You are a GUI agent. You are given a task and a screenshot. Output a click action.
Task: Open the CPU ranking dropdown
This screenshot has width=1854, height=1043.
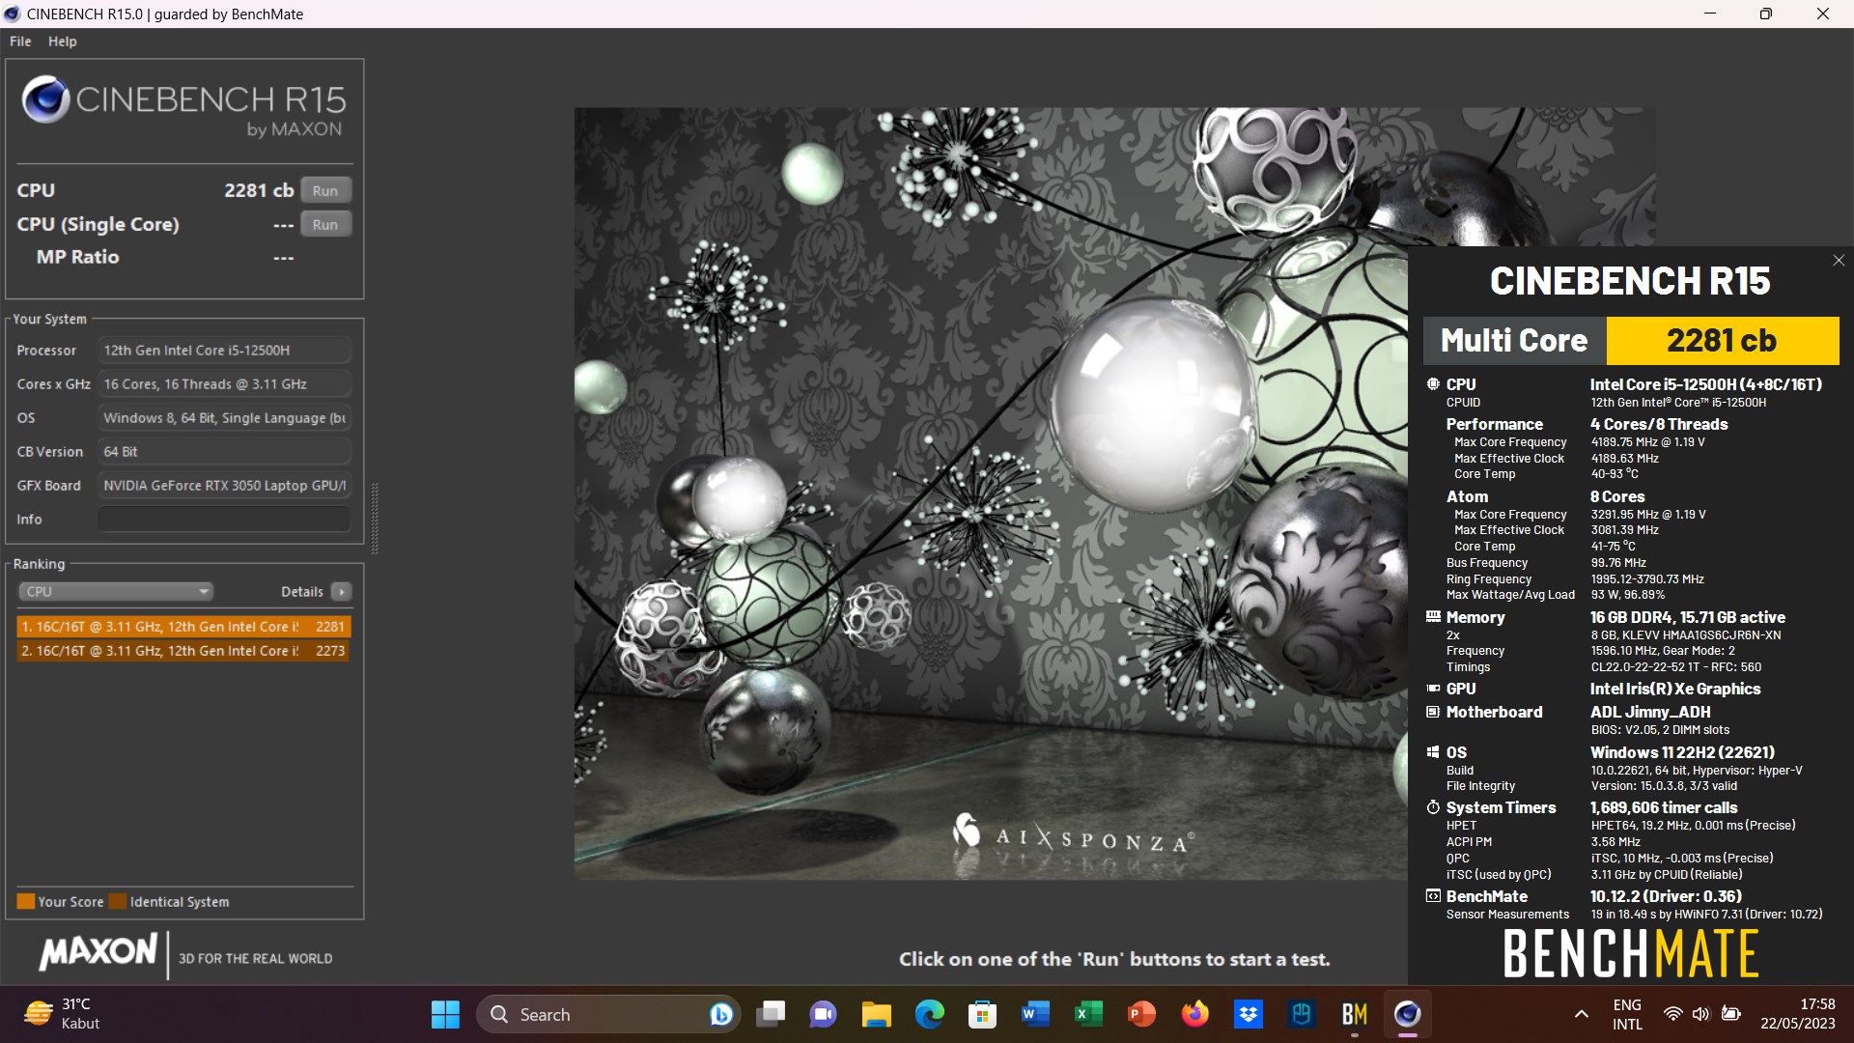point(116,591)
